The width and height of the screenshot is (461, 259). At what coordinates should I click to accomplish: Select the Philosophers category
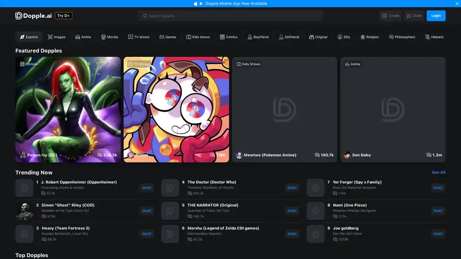[x=401, y=37]
